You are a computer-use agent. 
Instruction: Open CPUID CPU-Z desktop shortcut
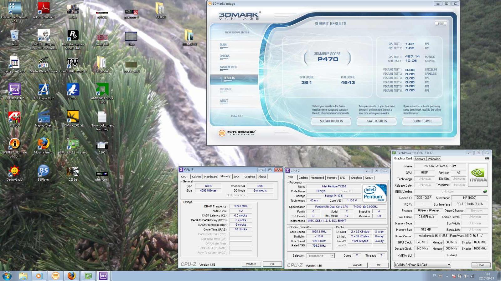14,92
